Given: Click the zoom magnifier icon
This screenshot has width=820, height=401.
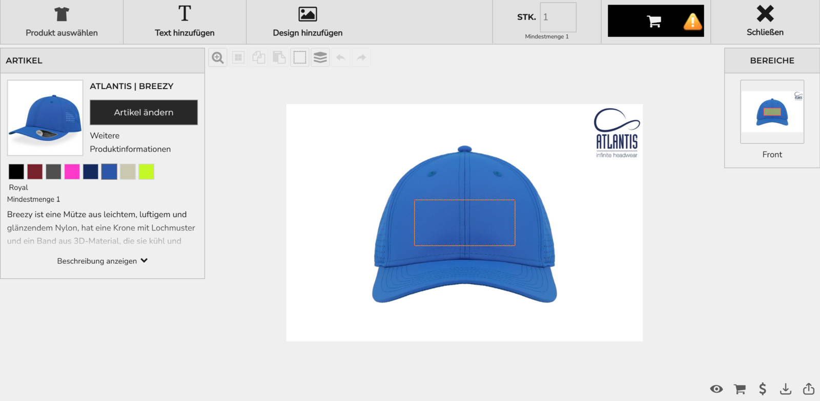Looking at the screenshot, I should [x=218, y=58].
